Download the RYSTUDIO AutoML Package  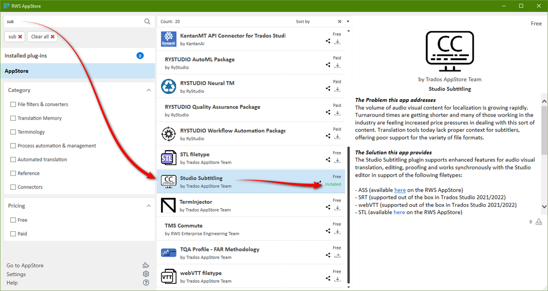(337, 65)
